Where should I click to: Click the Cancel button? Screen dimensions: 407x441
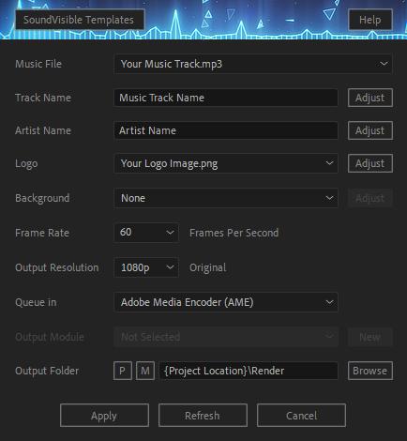pyautogui.click(x=301, y=416)
